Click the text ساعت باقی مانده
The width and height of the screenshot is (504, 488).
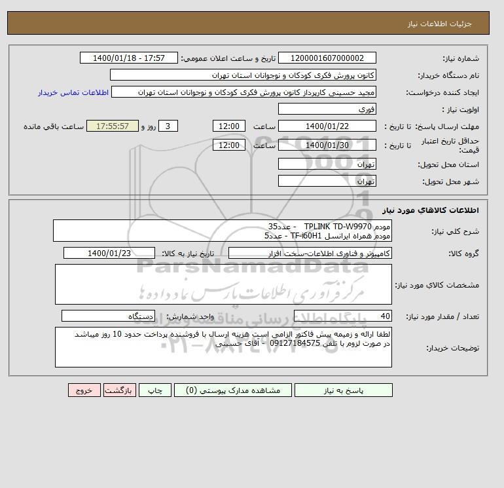54,126
